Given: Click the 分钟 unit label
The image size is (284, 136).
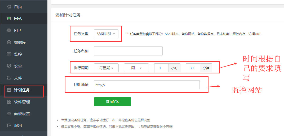Looking at the screenshot, I should point(206,68).
